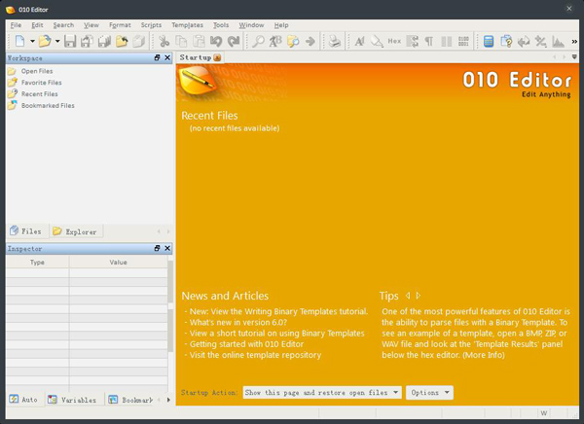This screenshot has width=584, height=424.
Task: Open the Startup Action dropdown
Action: coord(322,392)
